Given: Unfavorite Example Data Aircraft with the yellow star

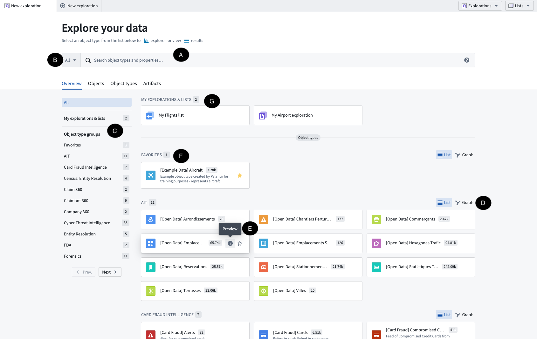Looking at the screenshot, I should 240,175.
